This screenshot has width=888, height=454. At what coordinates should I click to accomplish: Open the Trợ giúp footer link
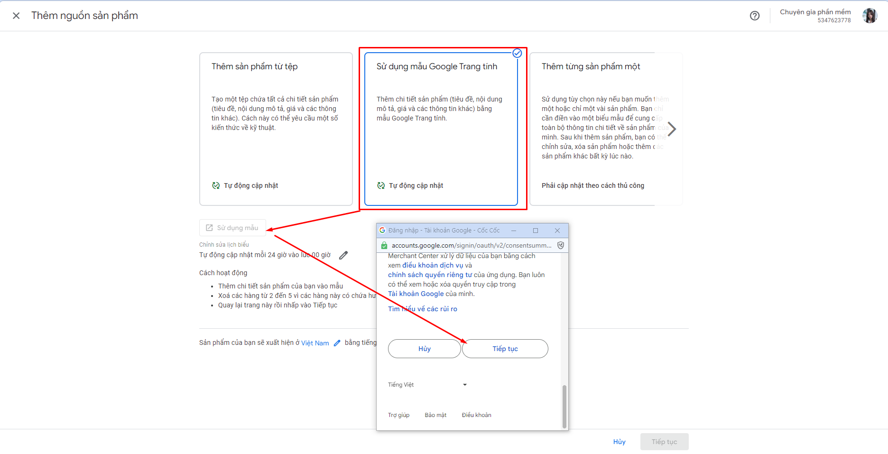tap(398, 415)
